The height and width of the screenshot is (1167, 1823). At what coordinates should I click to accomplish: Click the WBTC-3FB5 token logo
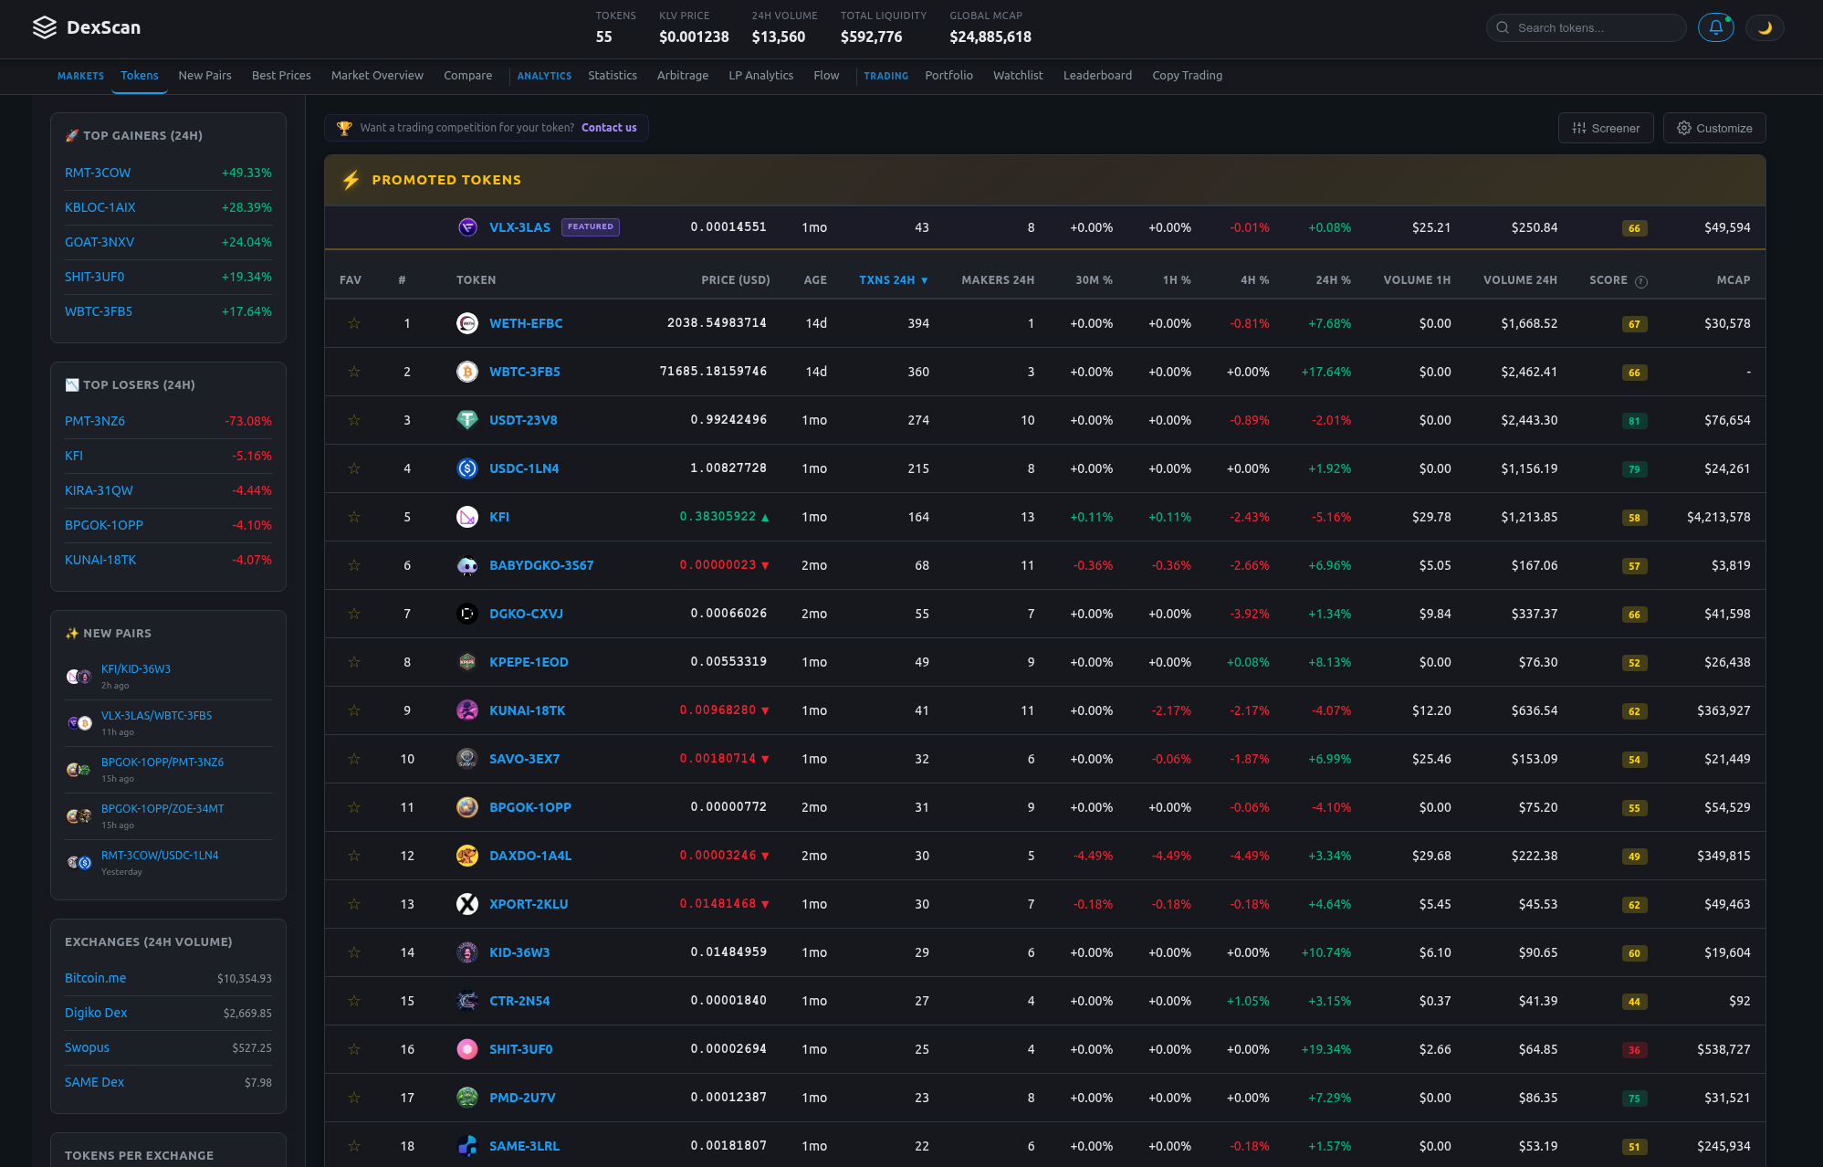click(467, 372)
